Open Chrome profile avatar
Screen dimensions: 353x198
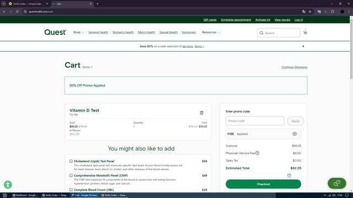[x=342, y=12]
